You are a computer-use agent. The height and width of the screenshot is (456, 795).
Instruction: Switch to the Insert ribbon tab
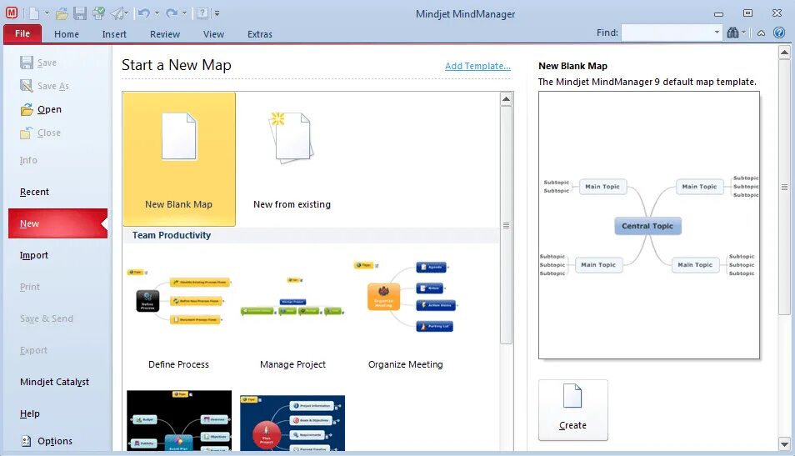click(114, 34)
